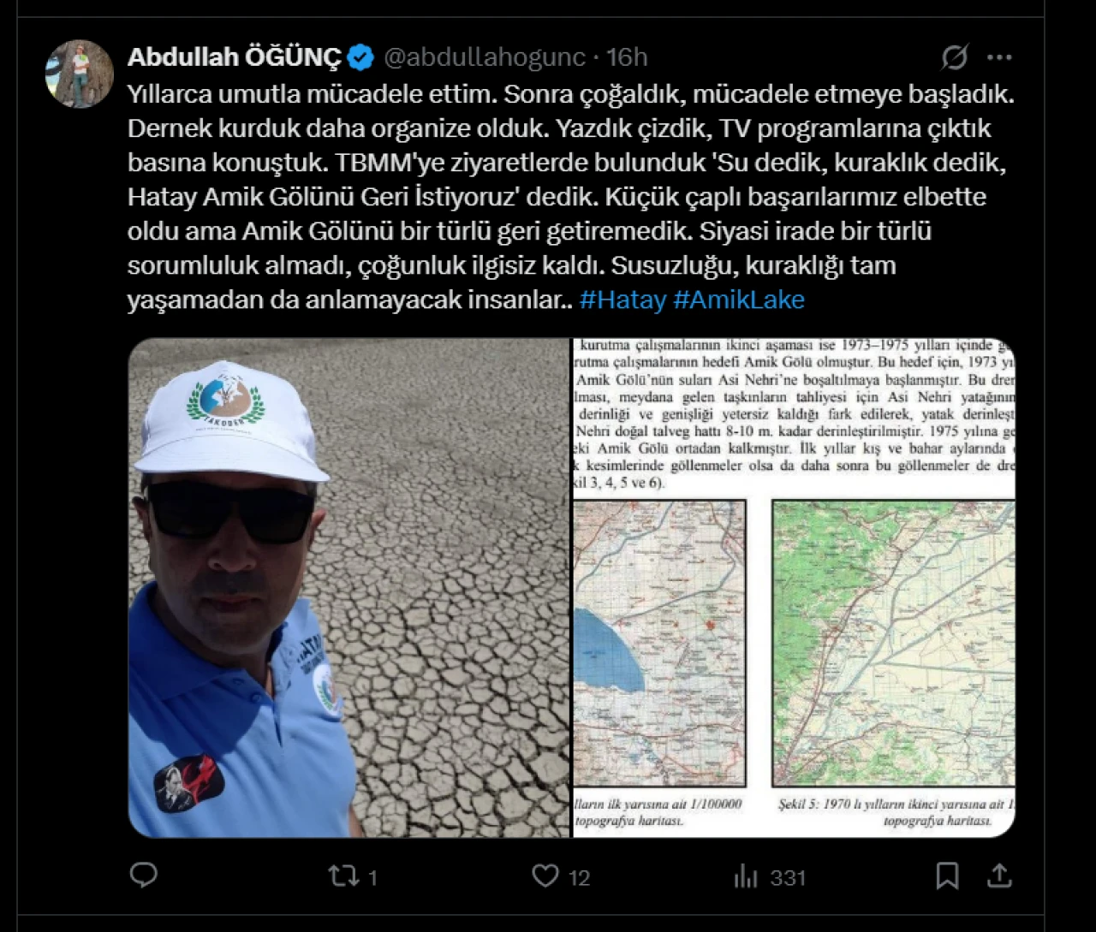Open the #AmikLake hashtag
Viewport: 1096px width, 932px height.
pos(739,300)
